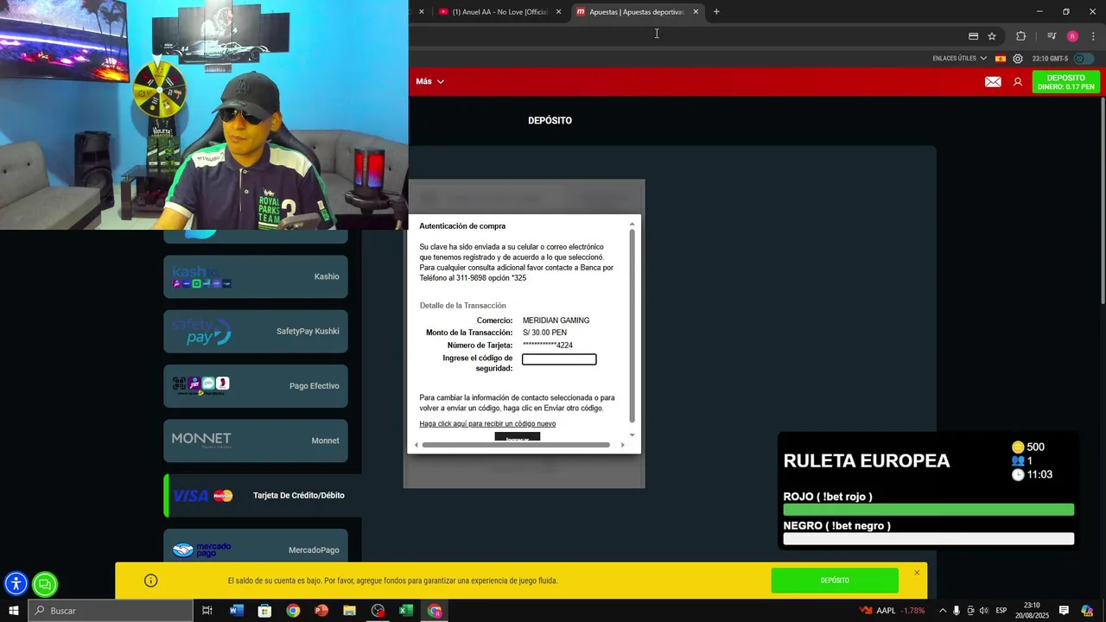1106x622 pixels.
Task: Close the Apuestas deportivas tab
Action: (696, 12)
